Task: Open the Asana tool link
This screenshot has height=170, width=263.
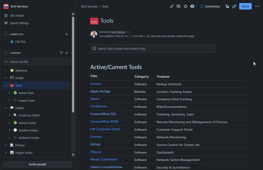Action: tap(95, 99)
